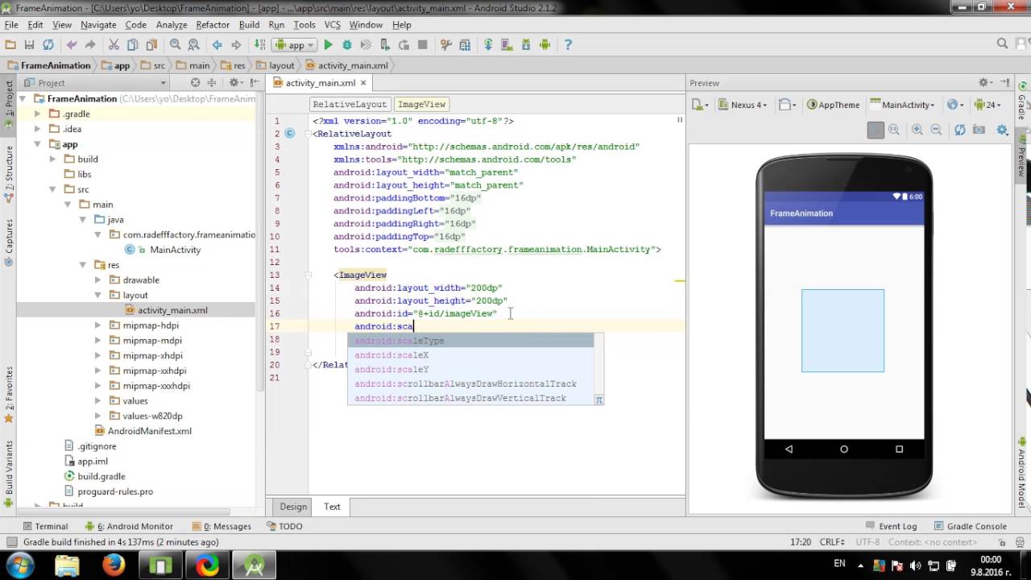
Task: Click Search Everywhere magnifier at top right
Action: (1002, 44)
